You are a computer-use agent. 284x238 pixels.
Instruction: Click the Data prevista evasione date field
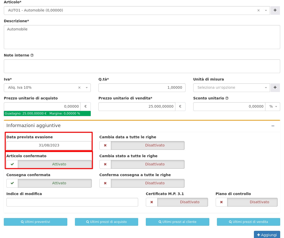[x=49, y=145]
